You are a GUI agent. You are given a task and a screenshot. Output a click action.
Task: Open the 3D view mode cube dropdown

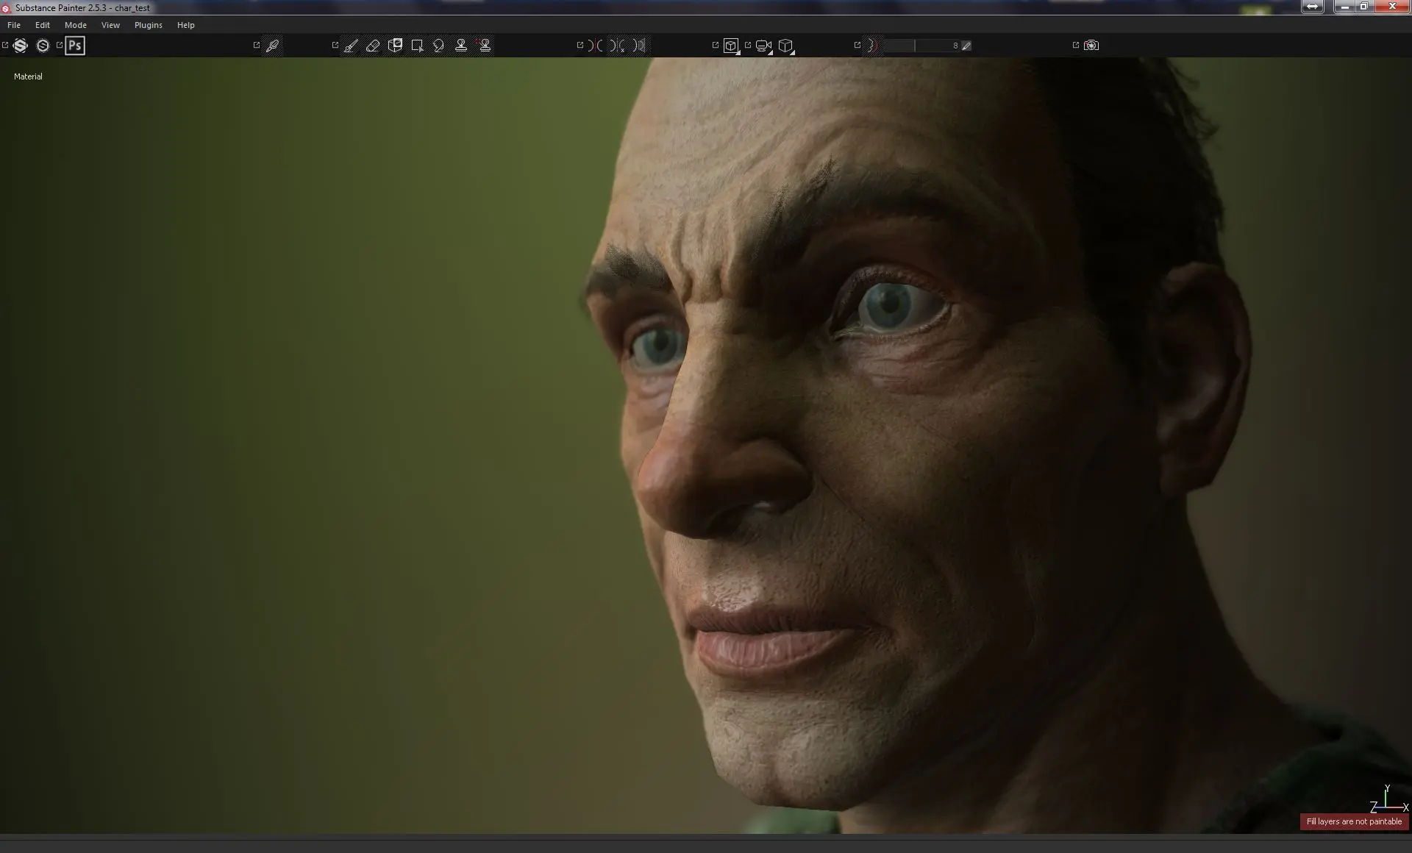pyautogui.click(x=731, y=46)
